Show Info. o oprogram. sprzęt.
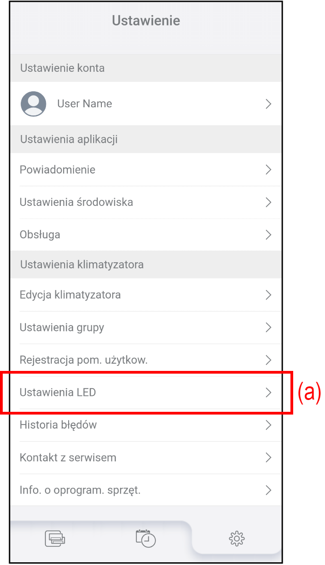 pyautogui.click(x=80, y=490)
